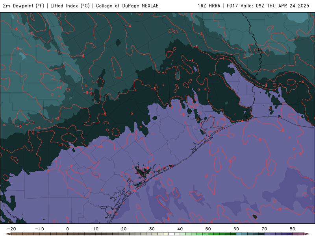Select the 'Lifted Index (°C)' title text
Screen dimensions: 315x236
(x=70, y=6)
